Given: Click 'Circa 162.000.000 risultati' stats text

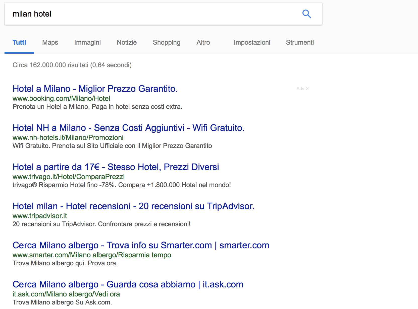Looking at the screenshot, I should coord(72,65).
